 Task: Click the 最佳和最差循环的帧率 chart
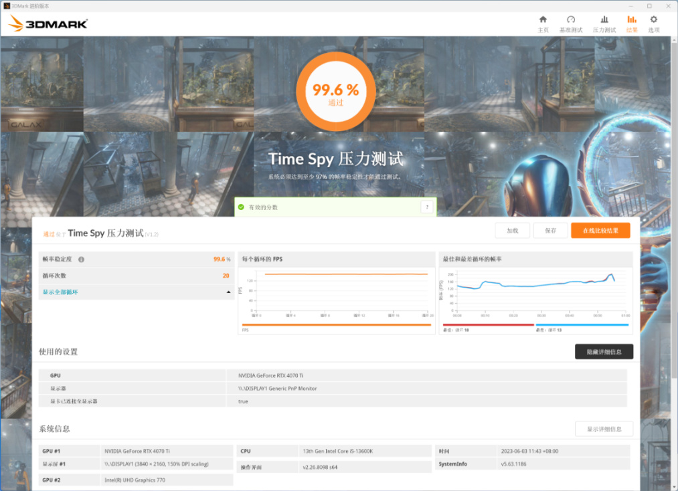pos(536,294)
